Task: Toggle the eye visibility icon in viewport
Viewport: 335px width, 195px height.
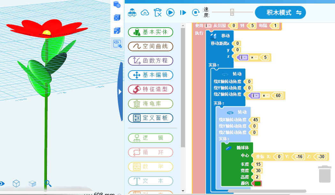Action: [x=2, y=184]
